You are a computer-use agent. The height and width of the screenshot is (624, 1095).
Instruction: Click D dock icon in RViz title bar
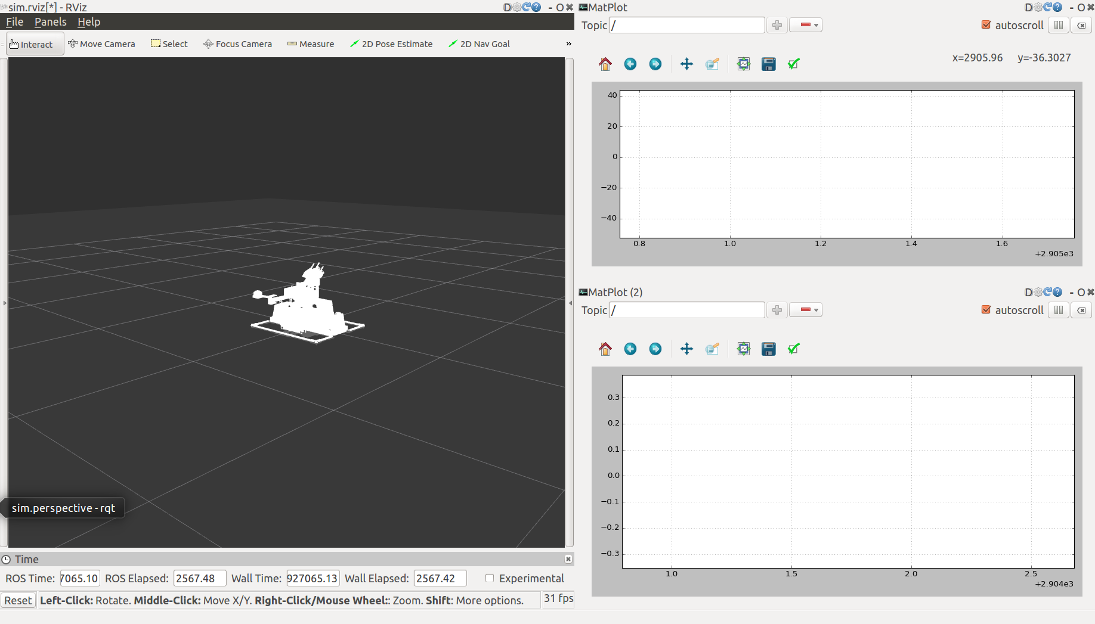tap(507, 7)
